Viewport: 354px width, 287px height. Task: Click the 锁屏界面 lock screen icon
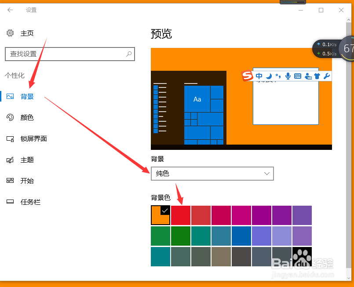tap(10, 139)
